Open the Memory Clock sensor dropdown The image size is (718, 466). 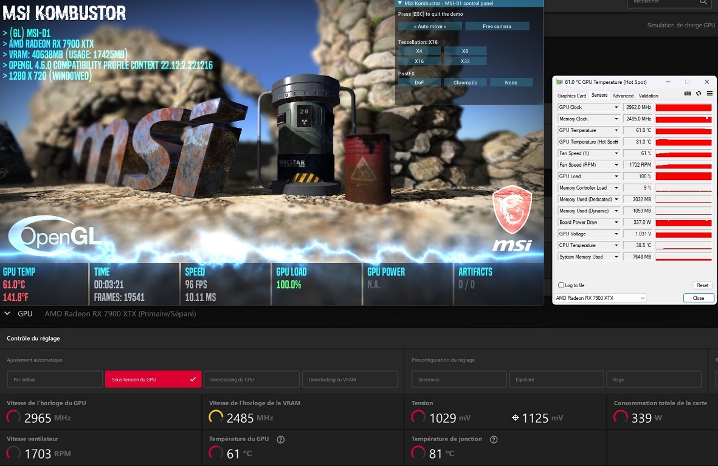click(x=616, y=119)
